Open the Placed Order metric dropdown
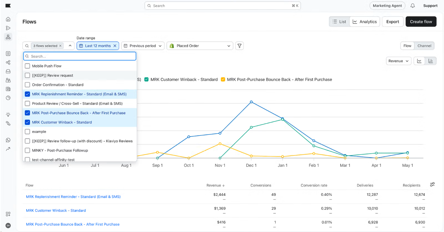Viewport: 444px width, 232px height. (x=200, y=46)
